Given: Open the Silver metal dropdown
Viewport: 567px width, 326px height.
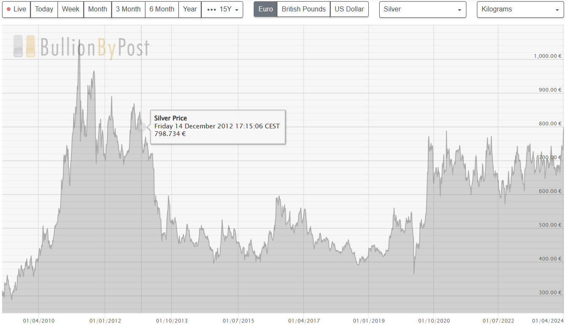Looking at the screenshot, I should pyautogui.click(x=422, y=9).
